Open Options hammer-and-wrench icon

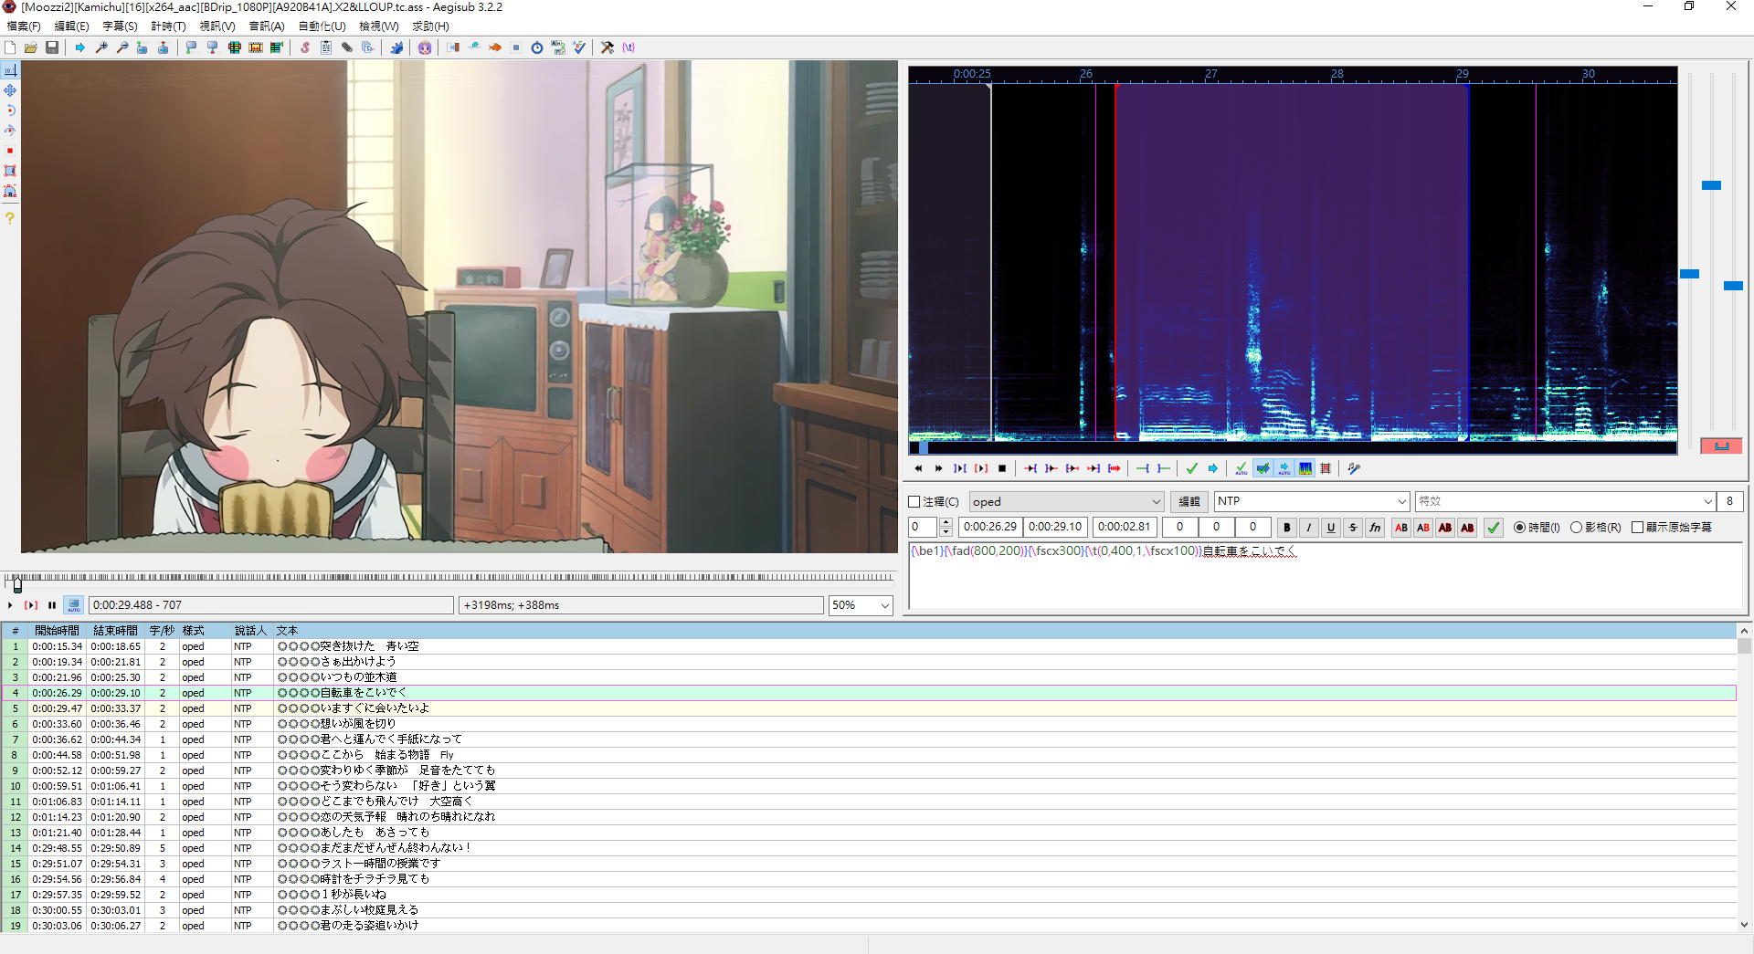608,47
